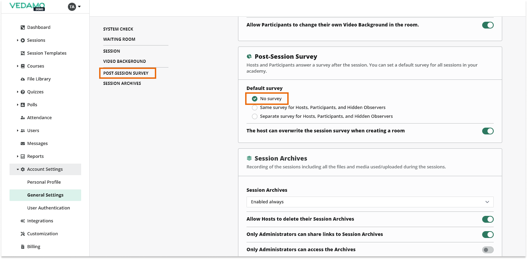527x259 pixels.
Task: Click the Integrations gears icon
Action: click(x=23, y=221)
